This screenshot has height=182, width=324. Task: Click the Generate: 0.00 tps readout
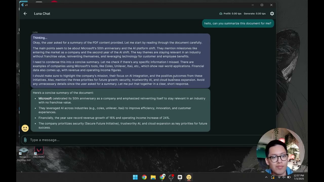(x=255, y=14)
